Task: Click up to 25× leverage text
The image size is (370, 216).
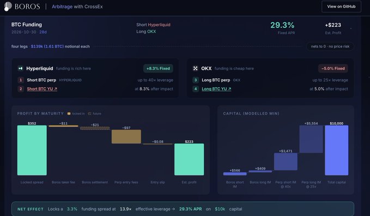Action: coord(330,80)
